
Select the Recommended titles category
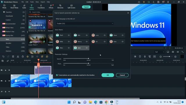tap(13, 24)
